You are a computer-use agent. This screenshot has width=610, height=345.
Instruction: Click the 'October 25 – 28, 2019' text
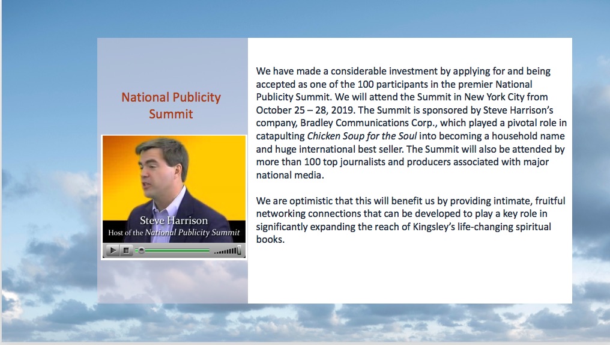pyautogui.click(x=305, y=110)
